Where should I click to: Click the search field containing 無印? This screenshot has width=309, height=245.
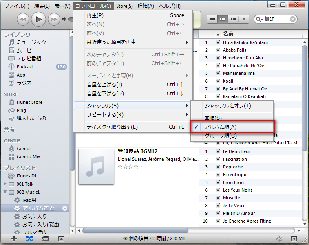pyautogui.click(x=276, y=19)
